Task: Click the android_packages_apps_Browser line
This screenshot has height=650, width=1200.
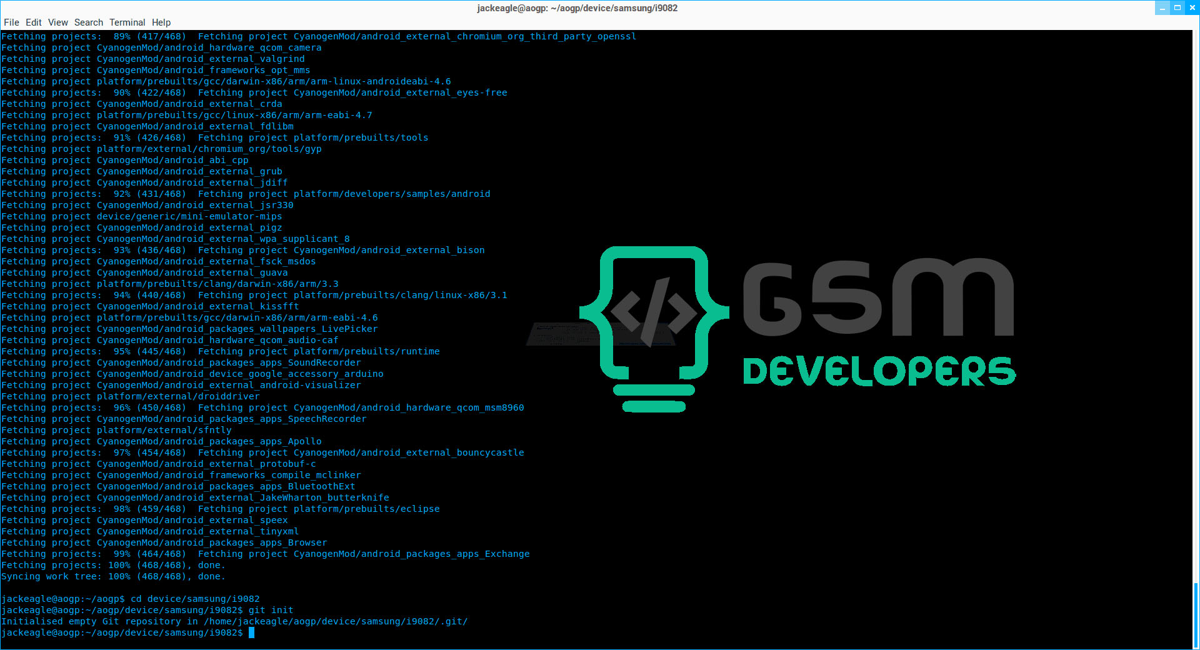Action: coord(164,542)
